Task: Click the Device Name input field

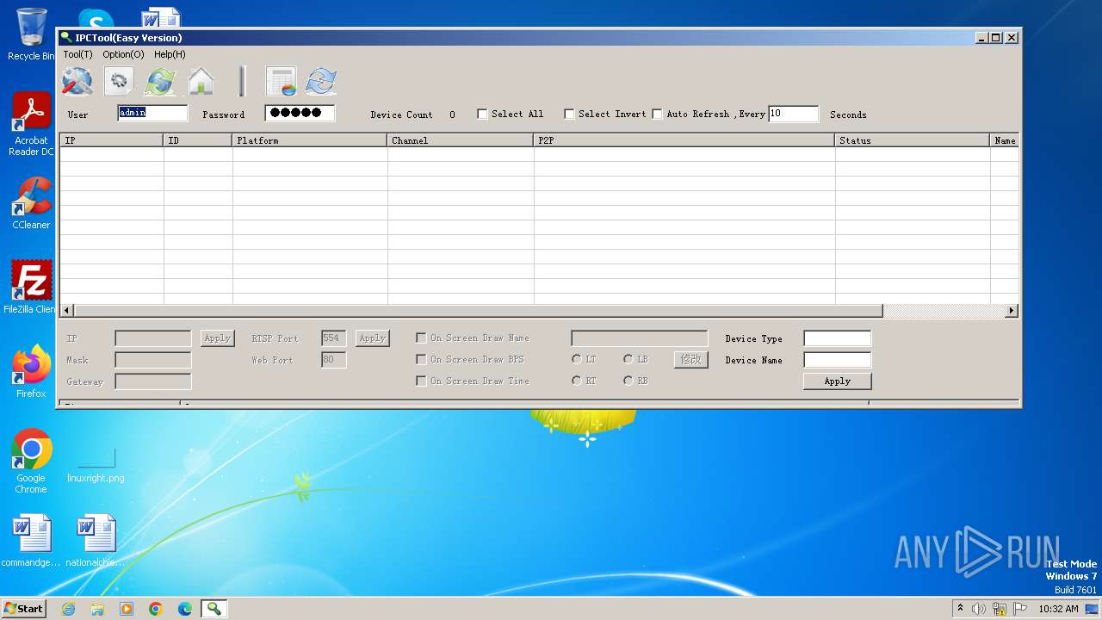Action: tap(837, 360)
